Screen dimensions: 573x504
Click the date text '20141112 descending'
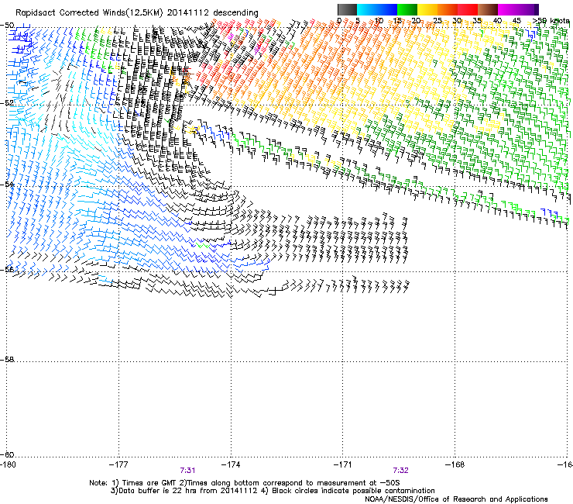[213, 13]
